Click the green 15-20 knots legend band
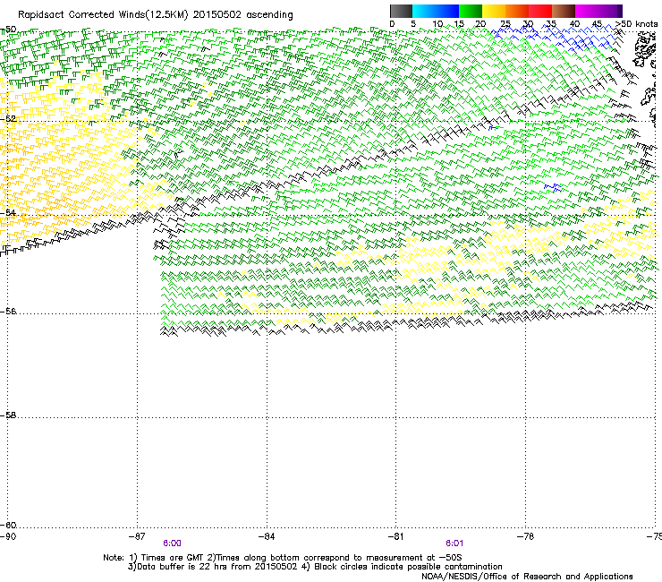This screenshot has height=582, width=662. coord(471,11)
